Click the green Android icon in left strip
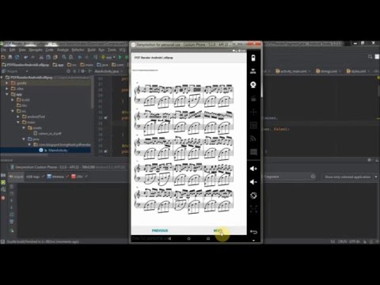The width and height of the screenshot is (380, 285). [3, 182]
